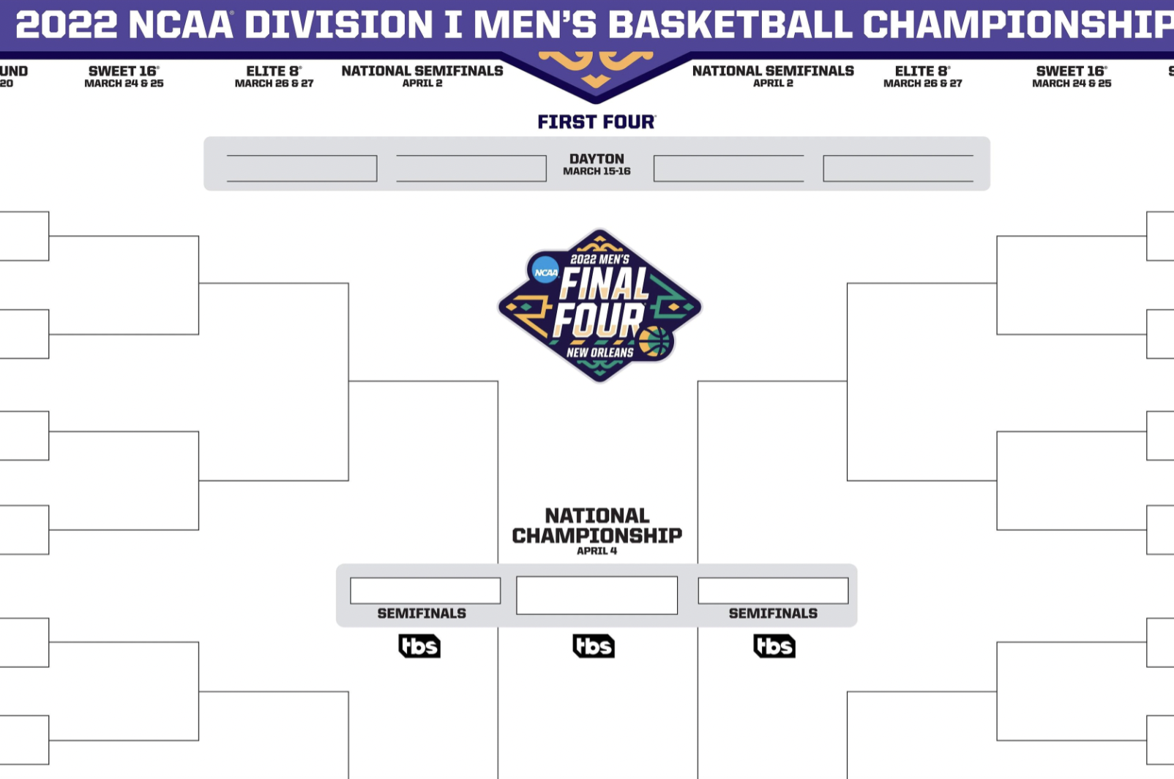Select the far-right First Four slot

[x=898, y=168]
